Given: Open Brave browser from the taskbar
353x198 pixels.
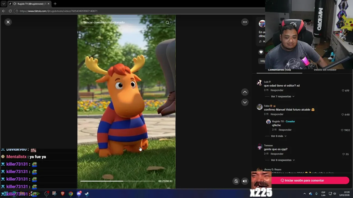Looking at the screenshot, I should [x=63, y=194].
